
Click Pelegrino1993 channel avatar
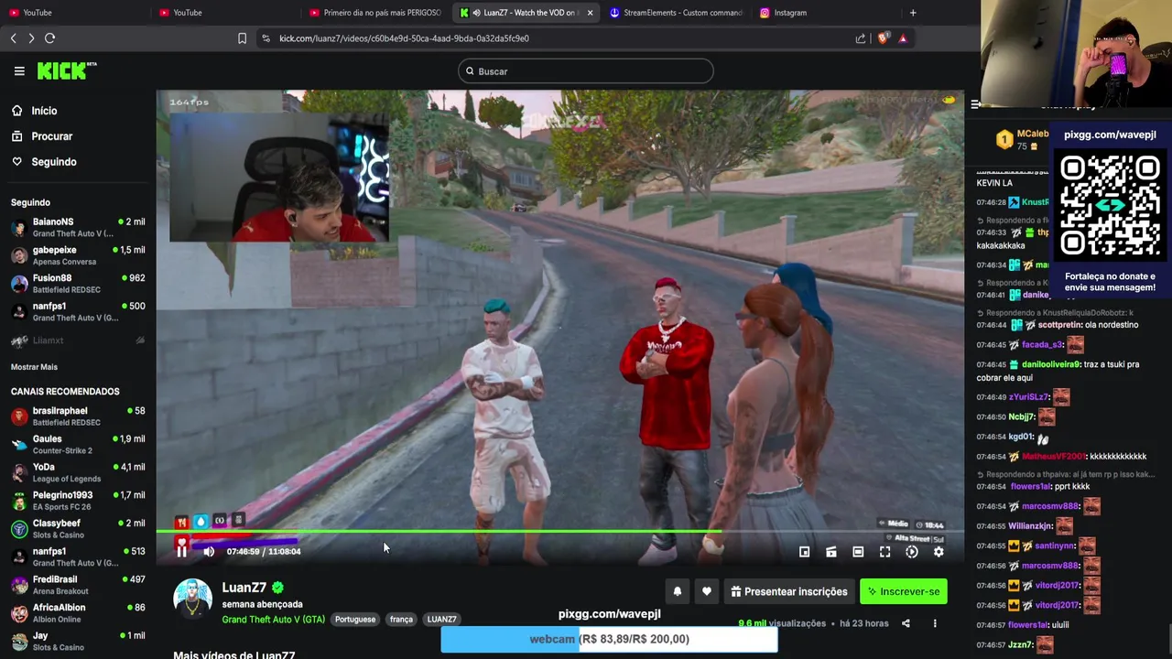point(19,501)
